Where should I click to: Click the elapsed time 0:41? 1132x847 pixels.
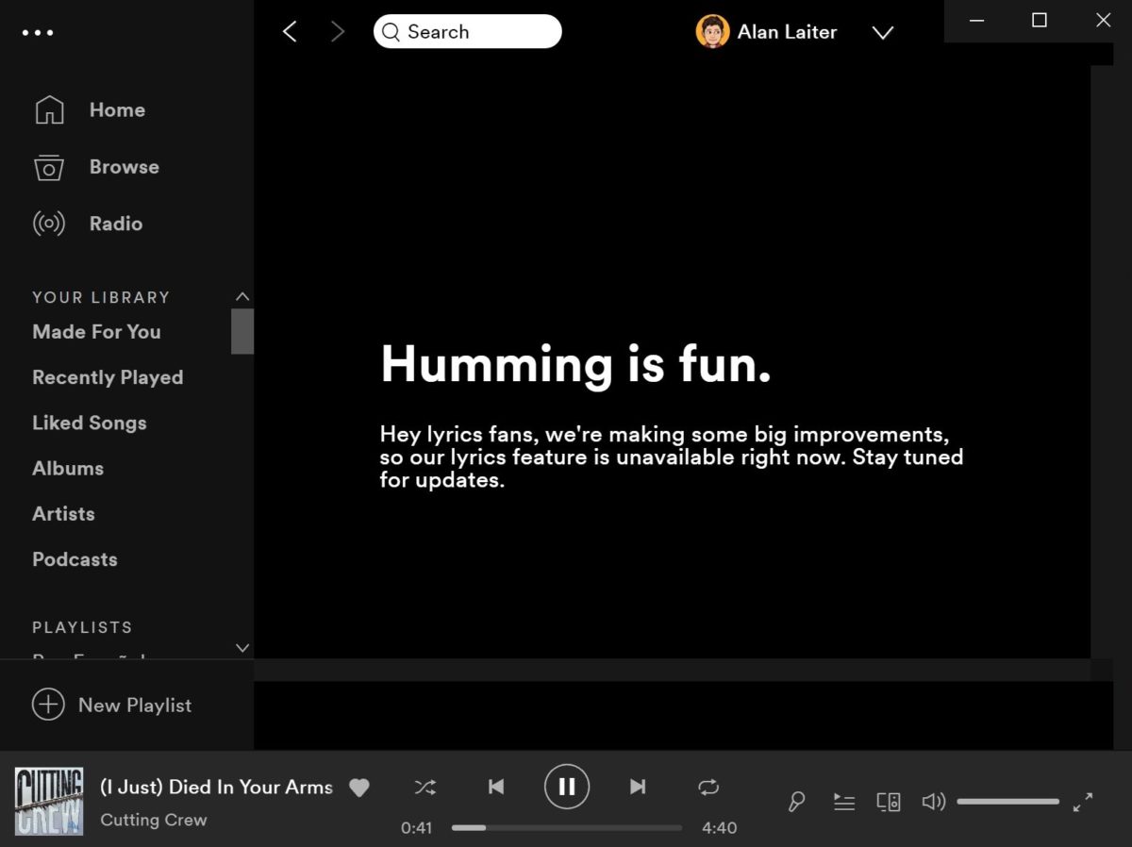pos(416,828)
